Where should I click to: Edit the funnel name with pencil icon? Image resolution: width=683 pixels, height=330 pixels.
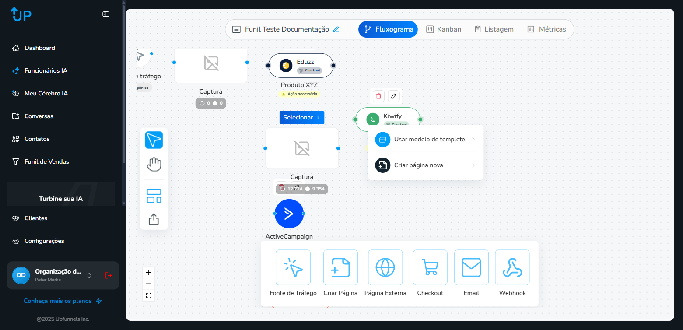(x=336, y=29)
